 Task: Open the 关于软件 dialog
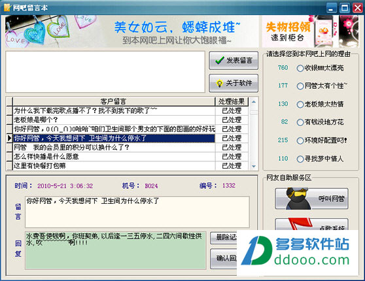click(x=234, y=83)
